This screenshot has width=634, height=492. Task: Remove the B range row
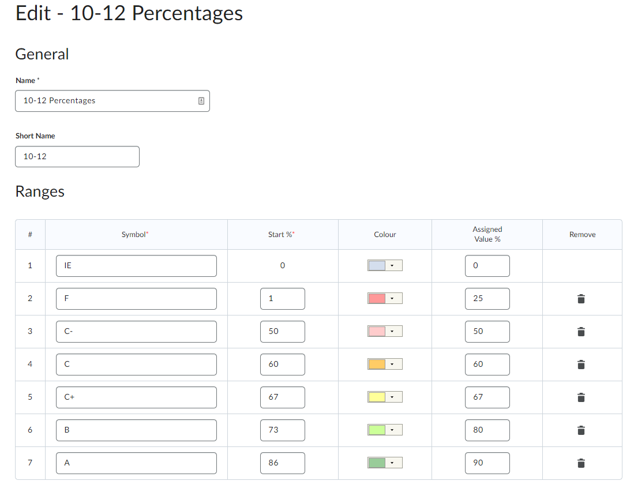pyautogui.click(x=581, y=430)
